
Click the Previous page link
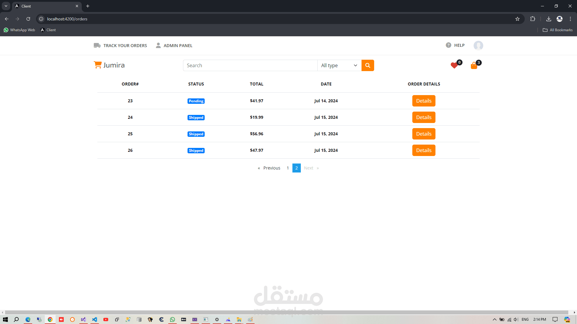click(271, 168)
